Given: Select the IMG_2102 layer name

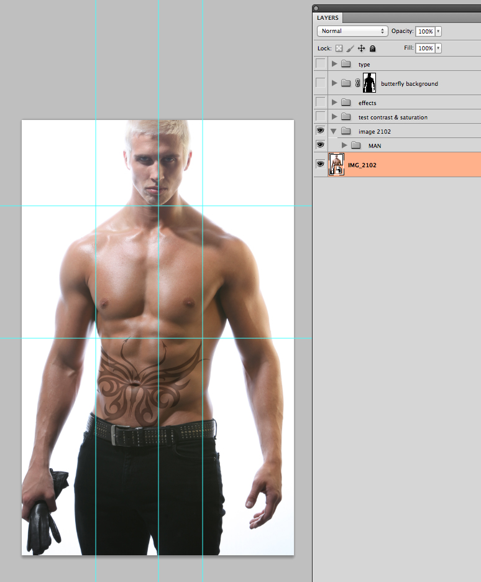Looking at the screenshot, I should 362,165.
